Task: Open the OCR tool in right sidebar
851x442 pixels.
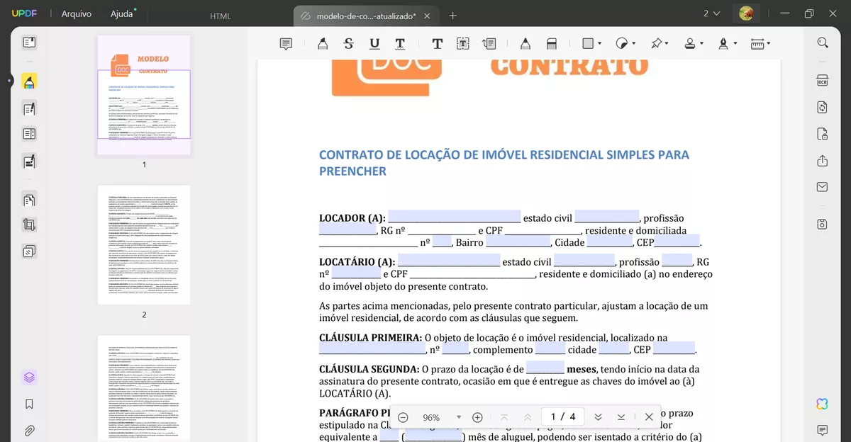Action: point(821,80)
